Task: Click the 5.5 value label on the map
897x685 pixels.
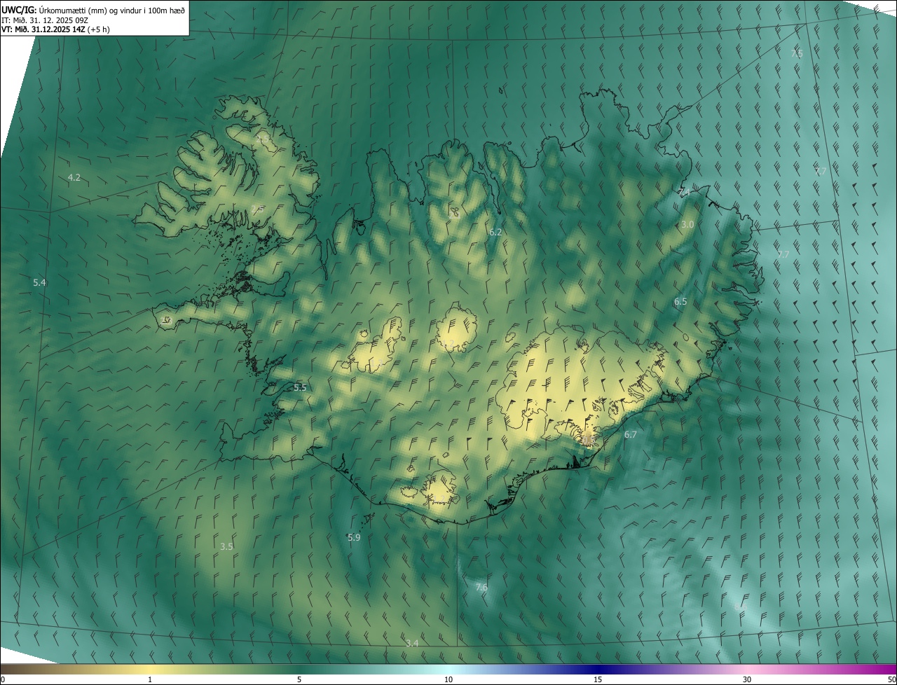Action: pos(300,387)
